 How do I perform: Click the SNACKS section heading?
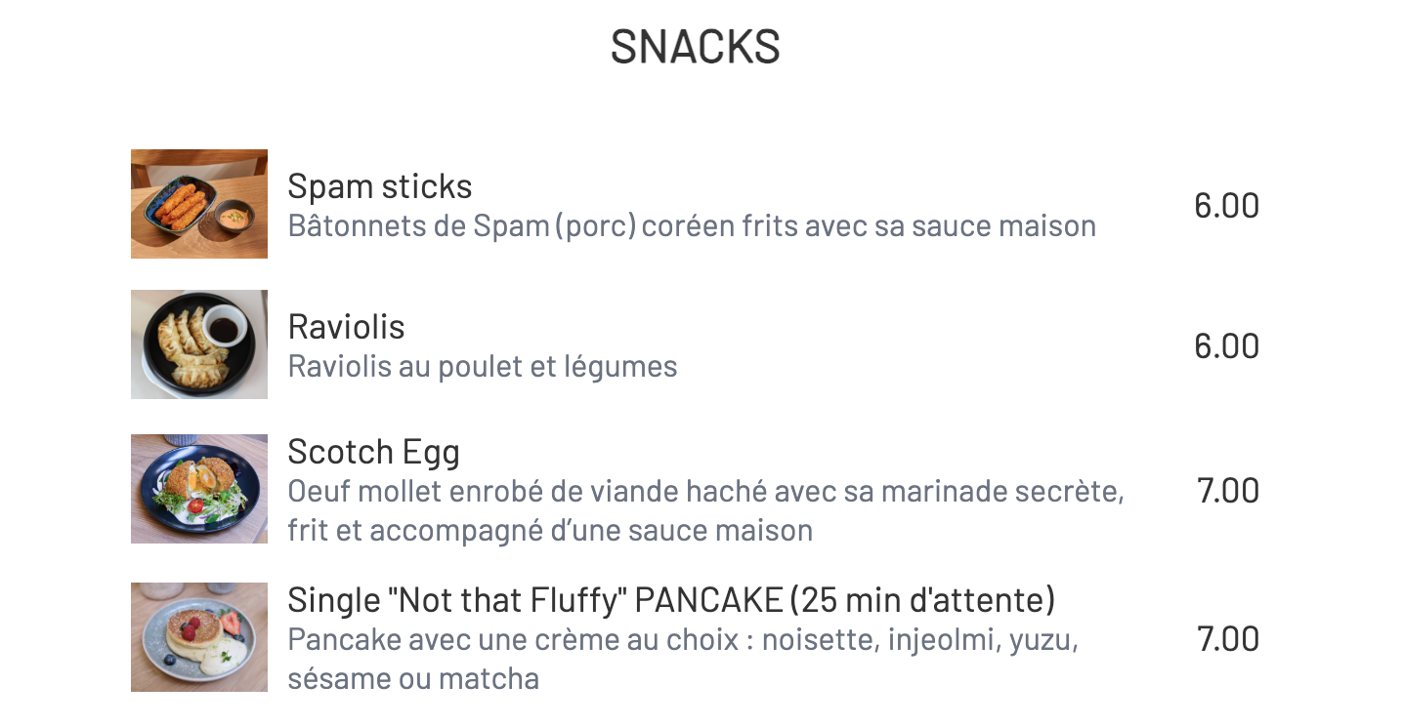click(696, 46)
